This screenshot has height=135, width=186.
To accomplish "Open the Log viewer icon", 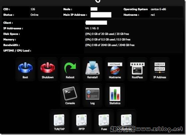I will click(x=93, y=94).
